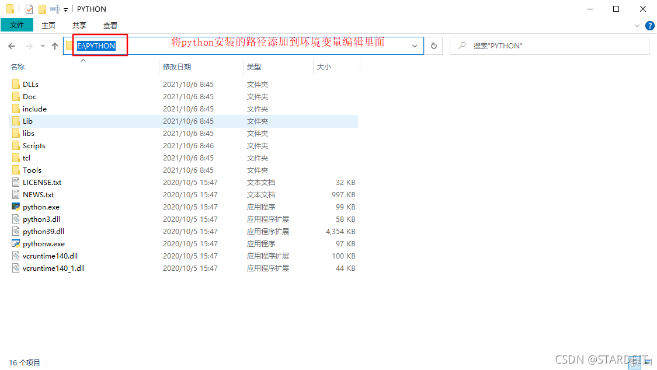
Task: Click the LICENSE.txt file icon
Action: (x=16, y=183)
